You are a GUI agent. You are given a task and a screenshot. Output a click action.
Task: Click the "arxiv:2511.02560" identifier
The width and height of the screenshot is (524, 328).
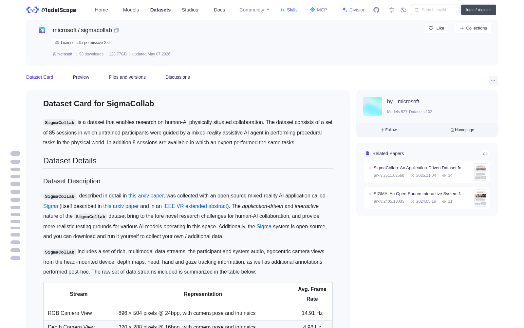coord(389,175)
